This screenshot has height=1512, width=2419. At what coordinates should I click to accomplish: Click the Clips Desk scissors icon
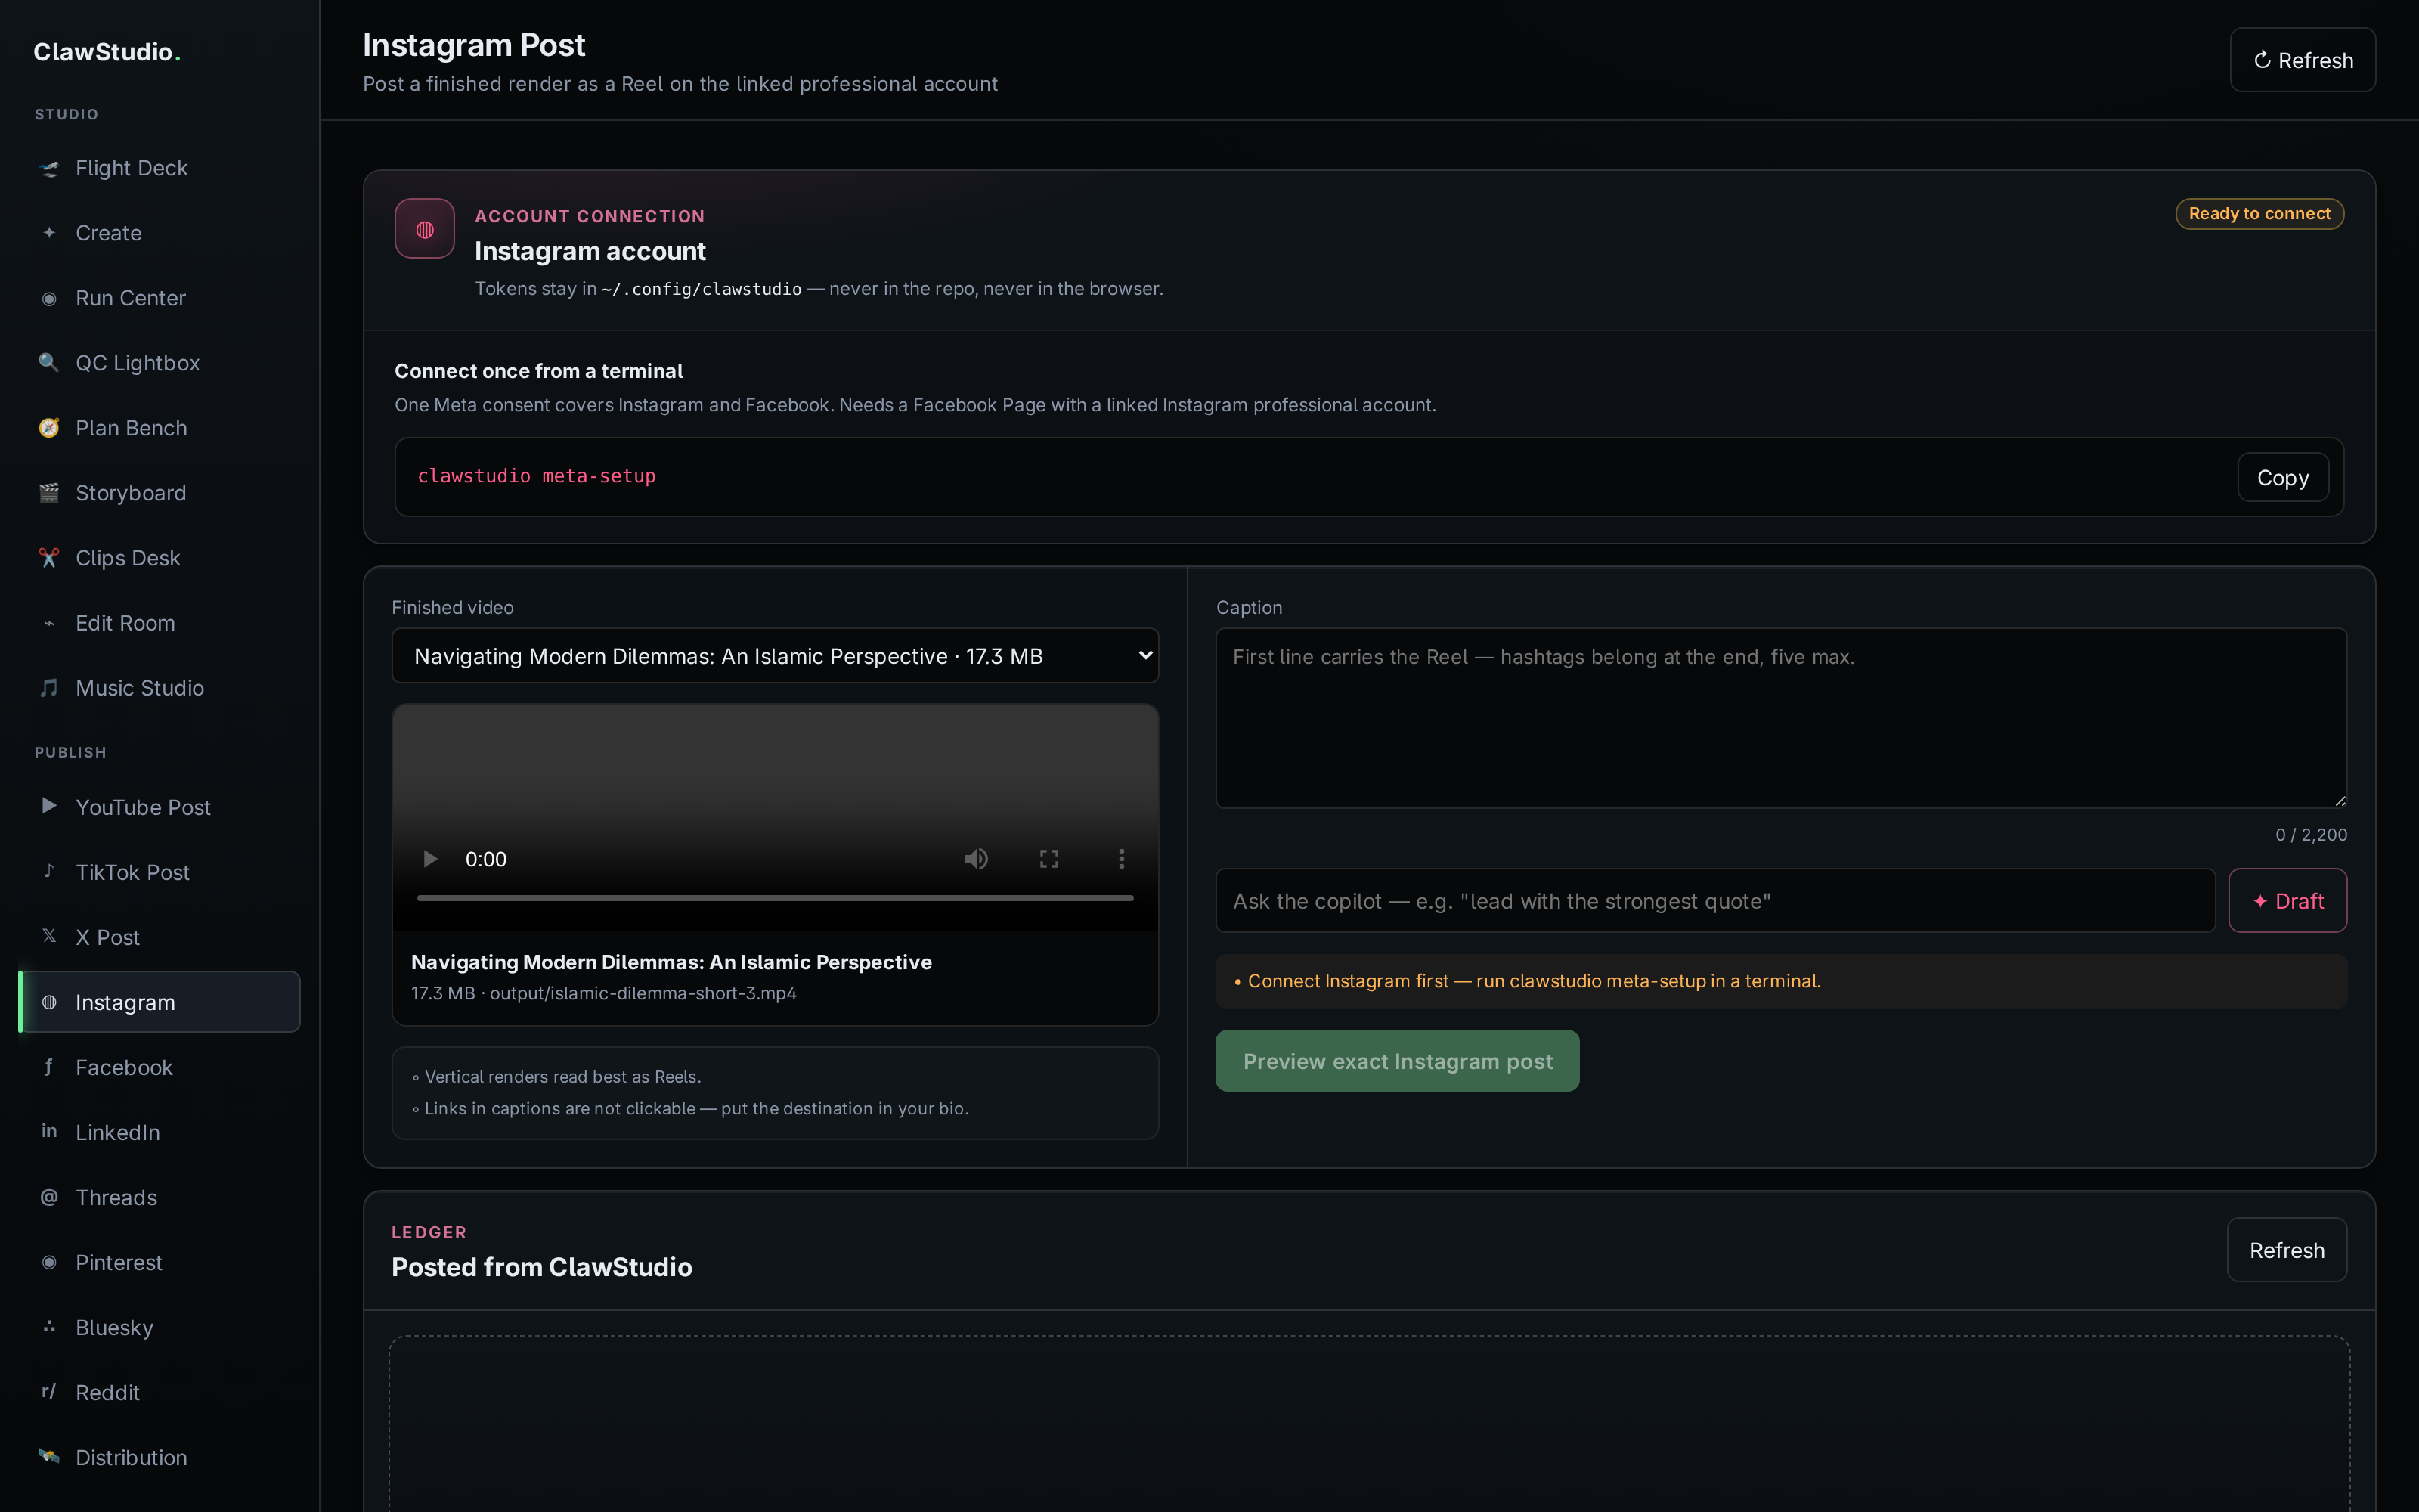49,558
